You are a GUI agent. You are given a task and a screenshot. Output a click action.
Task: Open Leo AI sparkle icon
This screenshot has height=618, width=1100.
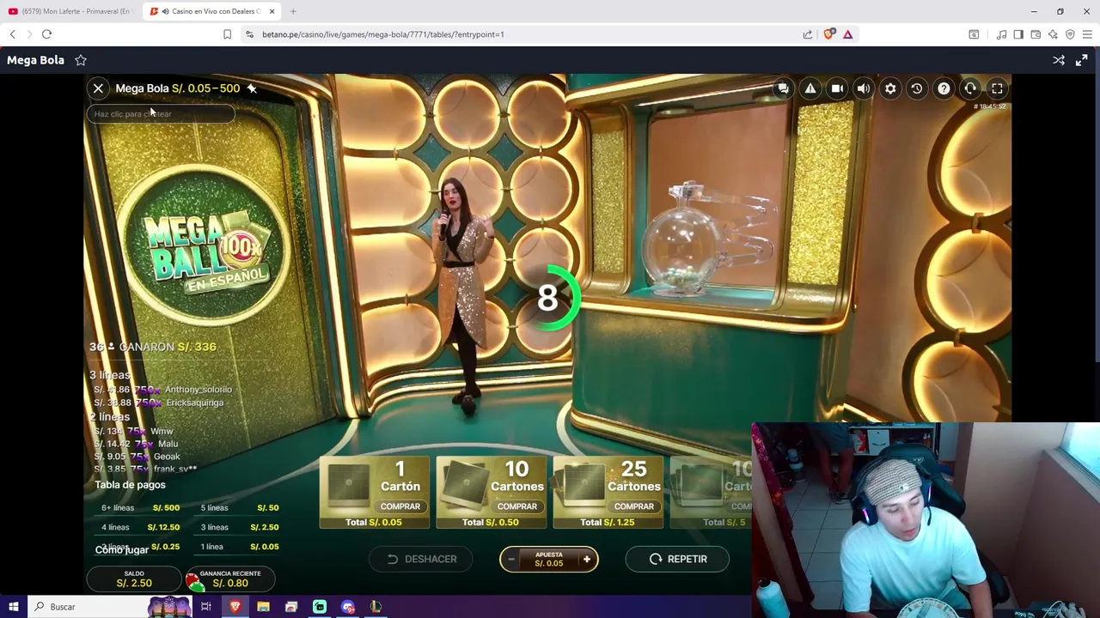pyautogui.click(x=1053, y=34)
